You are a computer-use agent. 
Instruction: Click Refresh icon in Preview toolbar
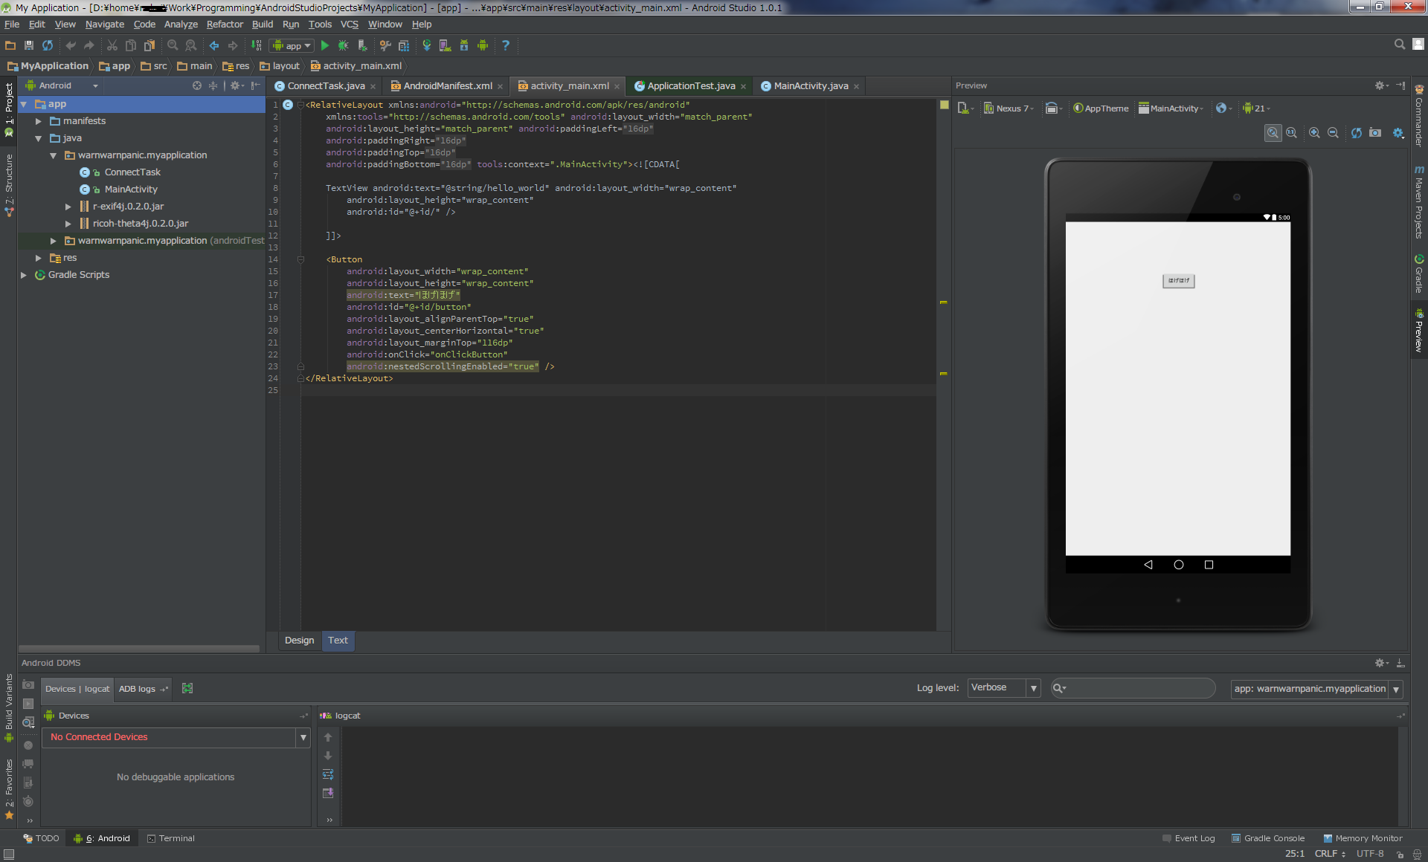1357,132
